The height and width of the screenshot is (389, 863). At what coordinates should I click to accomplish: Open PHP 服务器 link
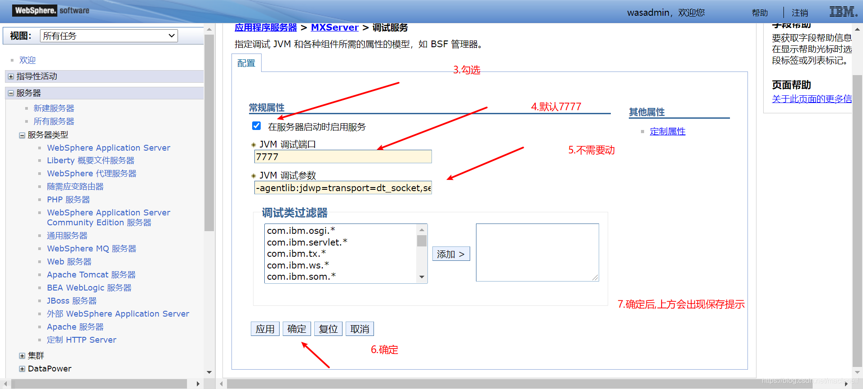point(68,200)
